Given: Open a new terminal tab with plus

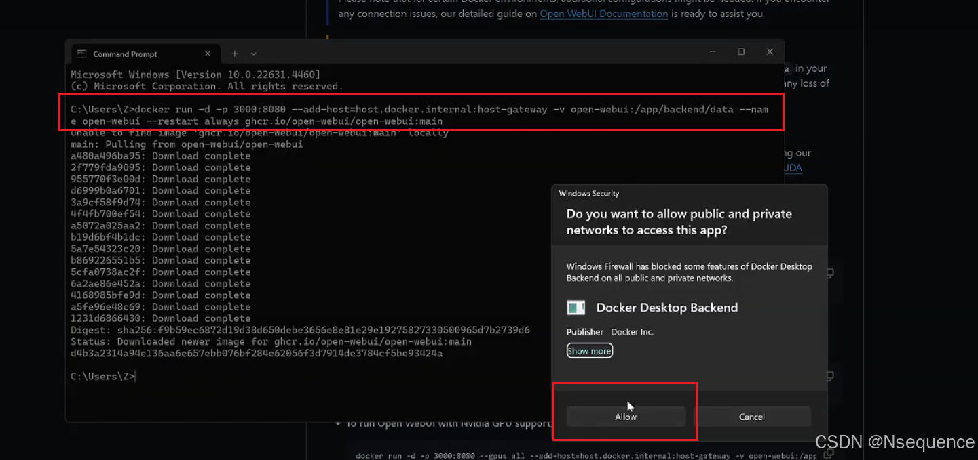Looking at the screenshot, I should pos(235,54).
